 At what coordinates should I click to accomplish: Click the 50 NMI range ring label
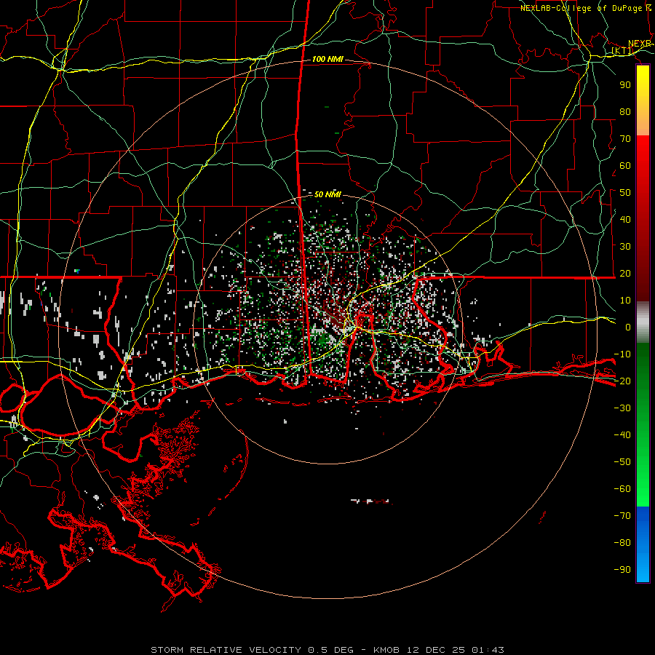pos(327,194)
